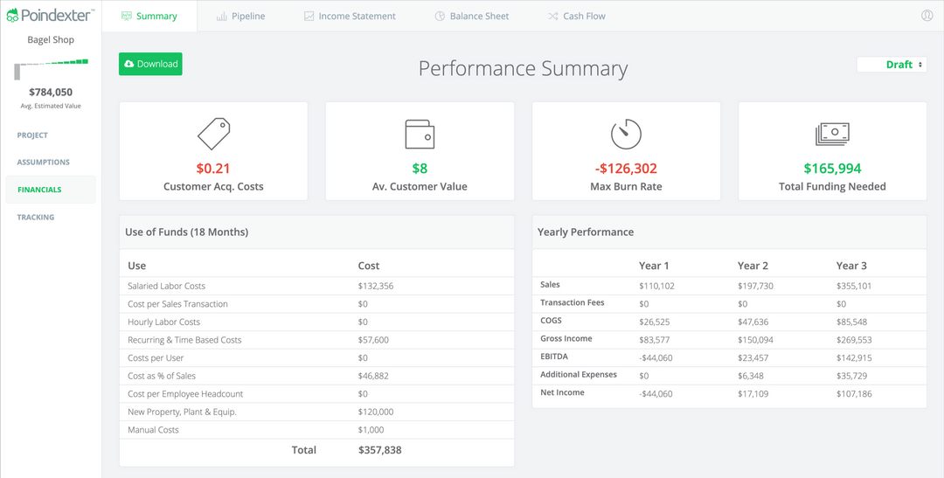Click the Poindexter logo
This screenshot has width=944, height=478.
[x=50, y=16]
